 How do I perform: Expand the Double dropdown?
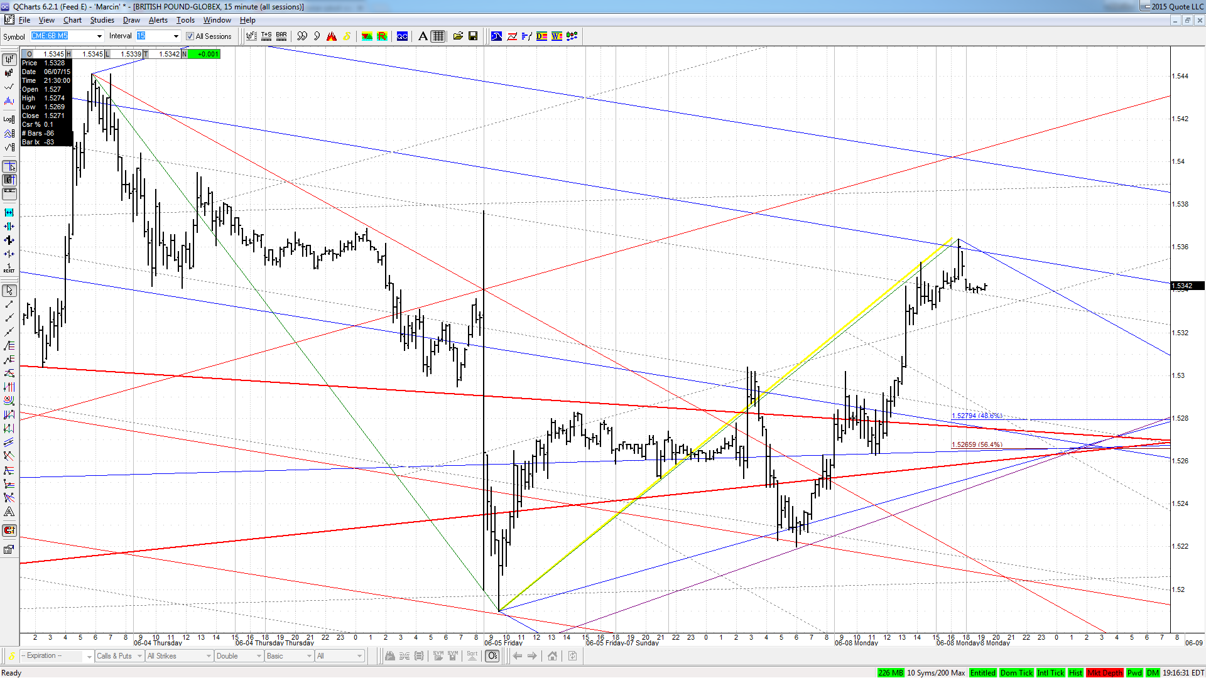pyautogui.click(x=258, y=657)
